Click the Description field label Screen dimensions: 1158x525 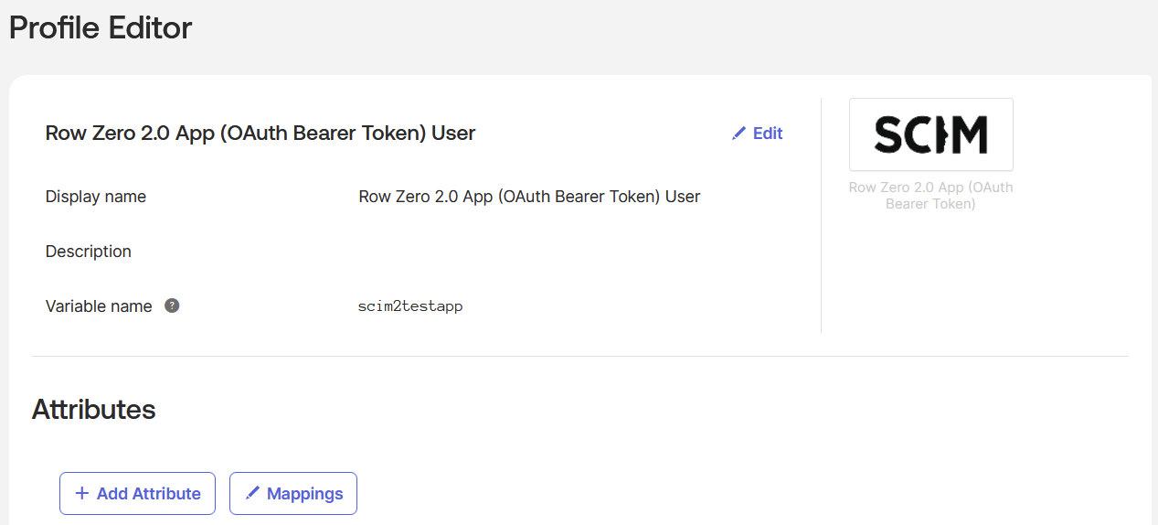coord(89,252)
